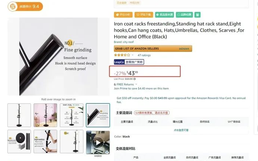Play the product video thumbnail
Screen dimensions: 258x161
98,143
